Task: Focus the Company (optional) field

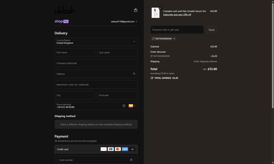Action: point(96,63)
